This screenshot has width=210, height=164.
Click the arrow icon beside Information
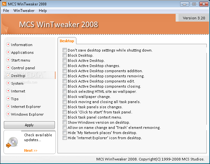pyautogui.click(x=8, y=44)
